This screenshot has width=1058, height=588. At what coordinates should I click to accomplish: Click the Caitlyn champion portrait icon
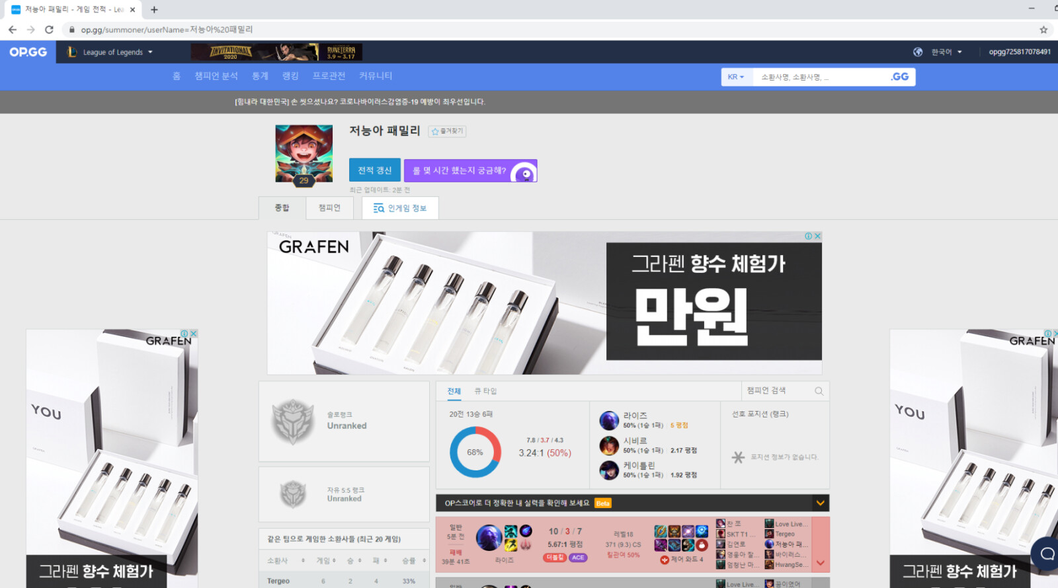609,470
